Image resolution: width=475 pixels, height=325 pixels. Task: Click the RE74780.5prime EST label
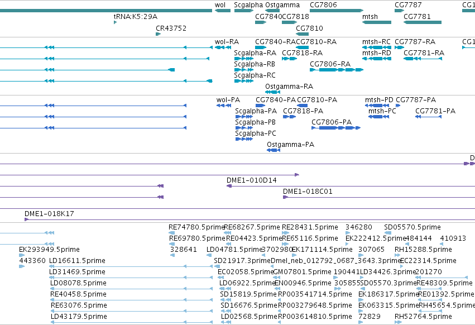196,227
